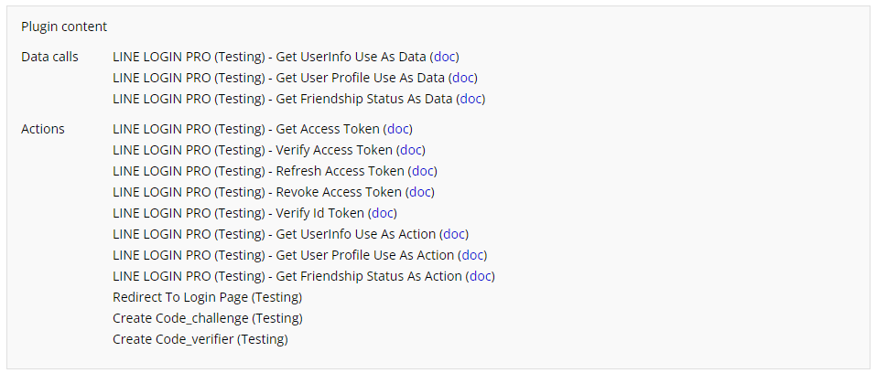
Task: Select the Create Code_verifier (Testing) entry
Action: (x=200, y=339)
